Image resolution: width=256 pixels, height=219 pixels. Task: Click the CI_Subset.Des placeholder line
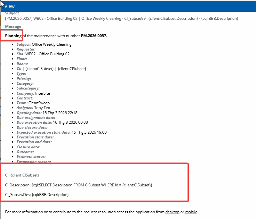point(37,194)
